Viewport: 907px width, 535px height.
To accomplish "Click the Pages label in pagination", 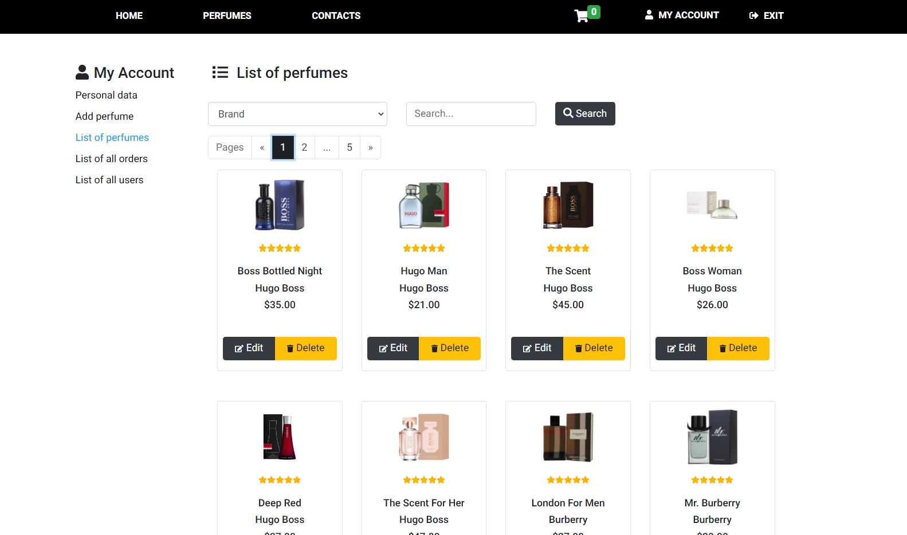I will pyautogui.click(x=230, y=147).
